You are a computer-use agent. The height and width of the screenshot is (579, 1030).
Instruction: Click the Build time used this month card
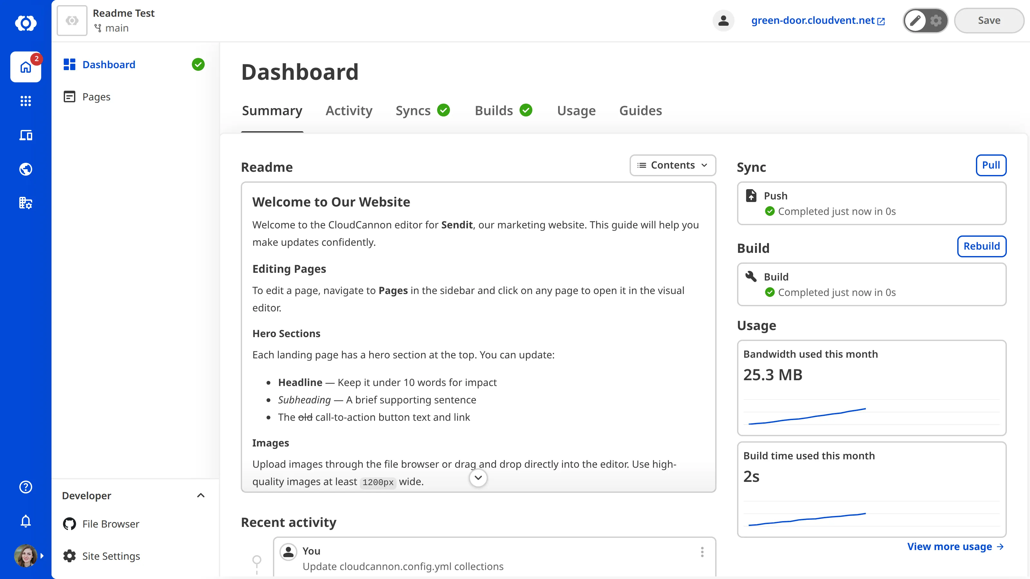pos(872,490)
